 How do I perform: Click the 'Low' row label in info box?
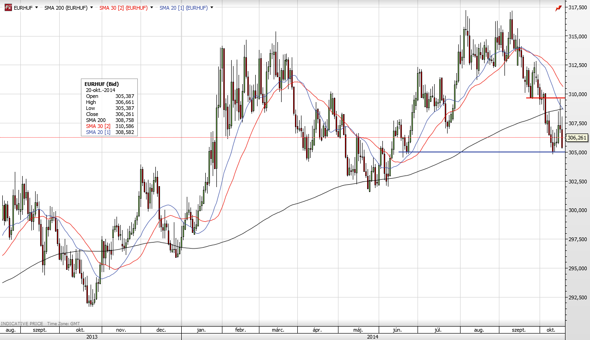tap(91, 108)
